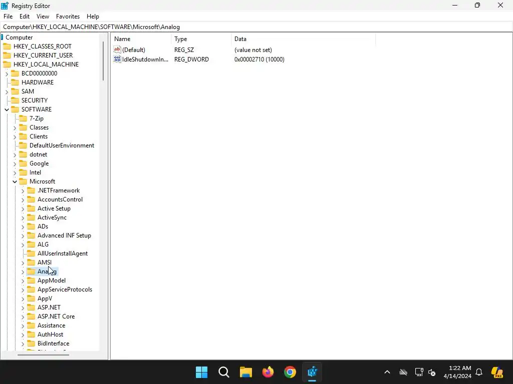
Task: Open the notifications bell
Action: pos(479,372)
